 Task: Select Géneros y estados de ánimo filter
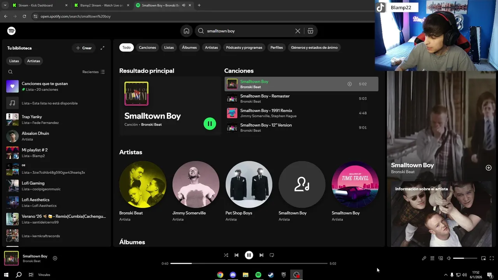point(314,47)
